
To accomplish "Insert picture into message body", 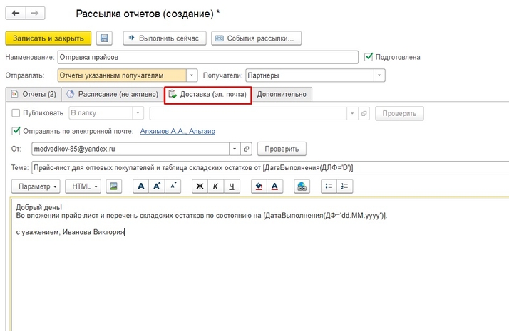I will point(113,186).
